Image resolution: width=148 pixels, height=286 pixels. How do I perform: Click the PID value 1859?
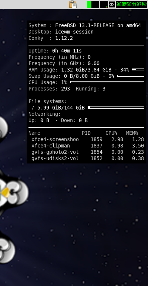tap(97, 140)
